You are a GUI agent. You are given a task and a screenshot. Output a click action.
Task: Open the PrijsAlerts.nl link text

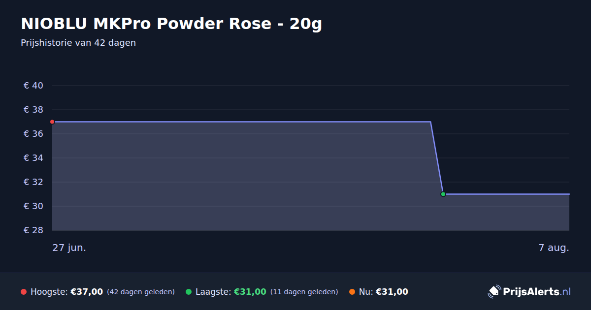click(537, 291)
